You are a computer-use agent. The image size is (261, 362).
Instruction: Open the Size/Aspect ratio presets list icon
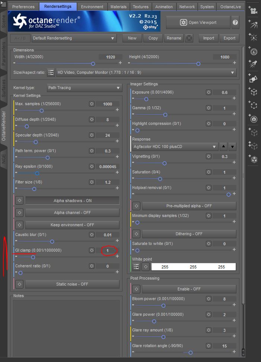pyautogui.click(x=51, y=72)
